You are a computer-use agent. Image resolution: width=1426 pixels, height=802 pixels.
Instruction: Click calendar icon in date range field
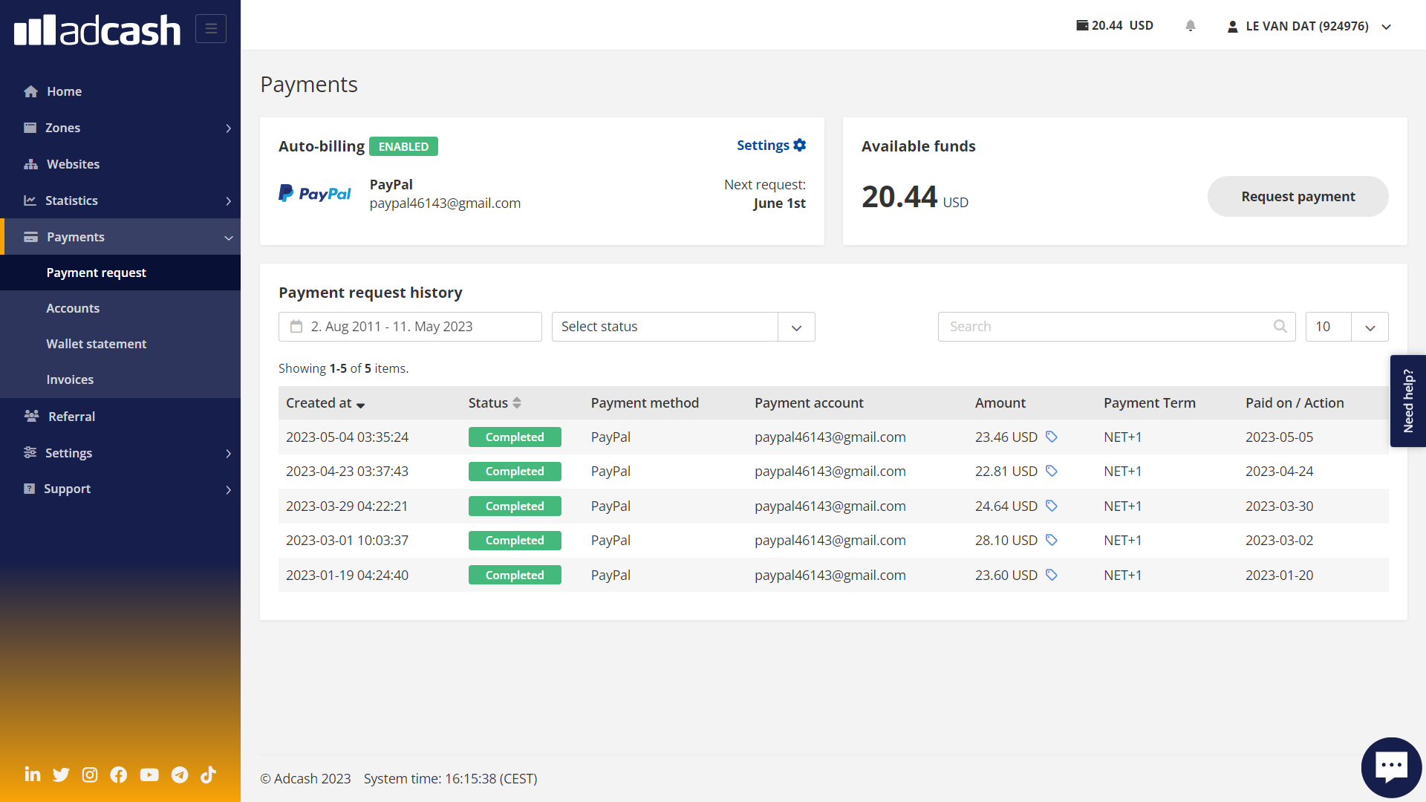[296, 326]
